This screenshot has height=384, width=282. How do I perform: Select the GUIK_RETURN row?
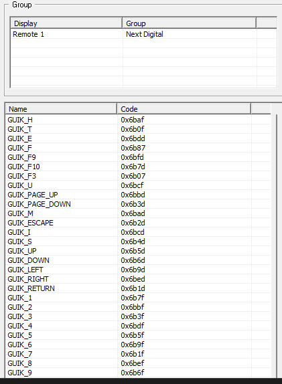(138, 288)
